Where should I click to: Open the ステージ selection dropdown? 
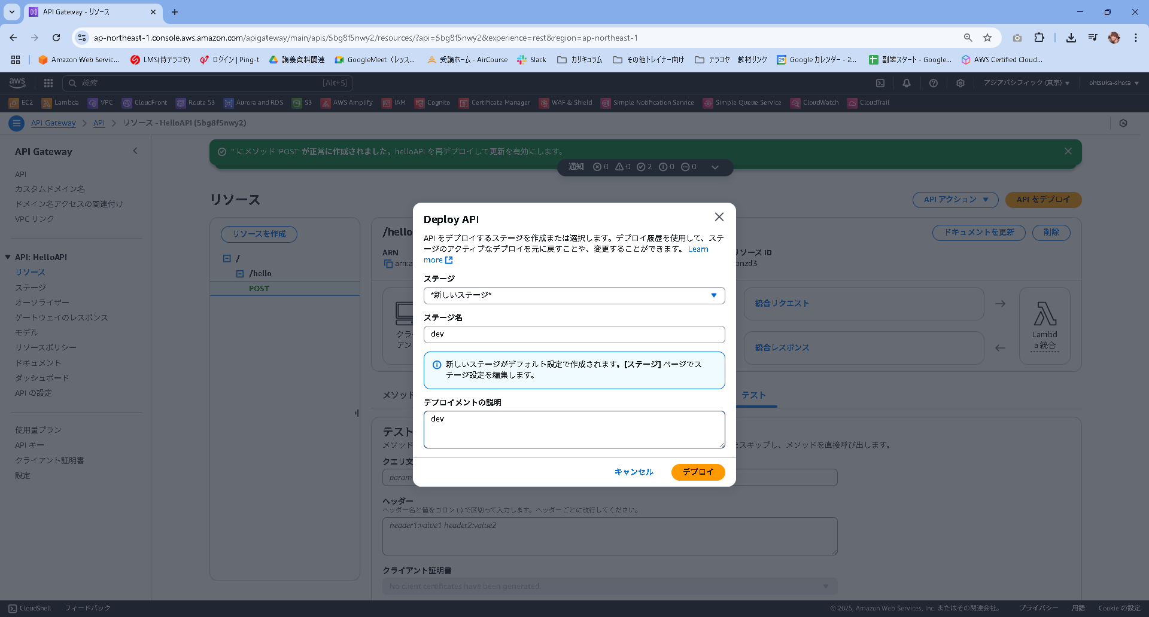(574, 295)
